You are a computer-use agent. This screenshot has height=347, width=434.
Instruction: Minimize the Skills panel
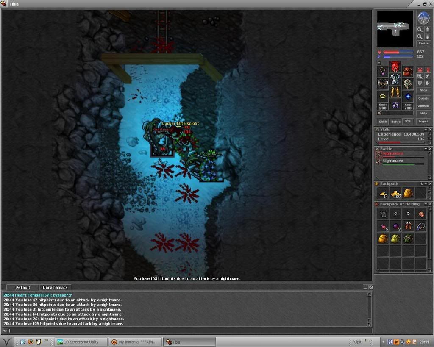pos(426,130)
